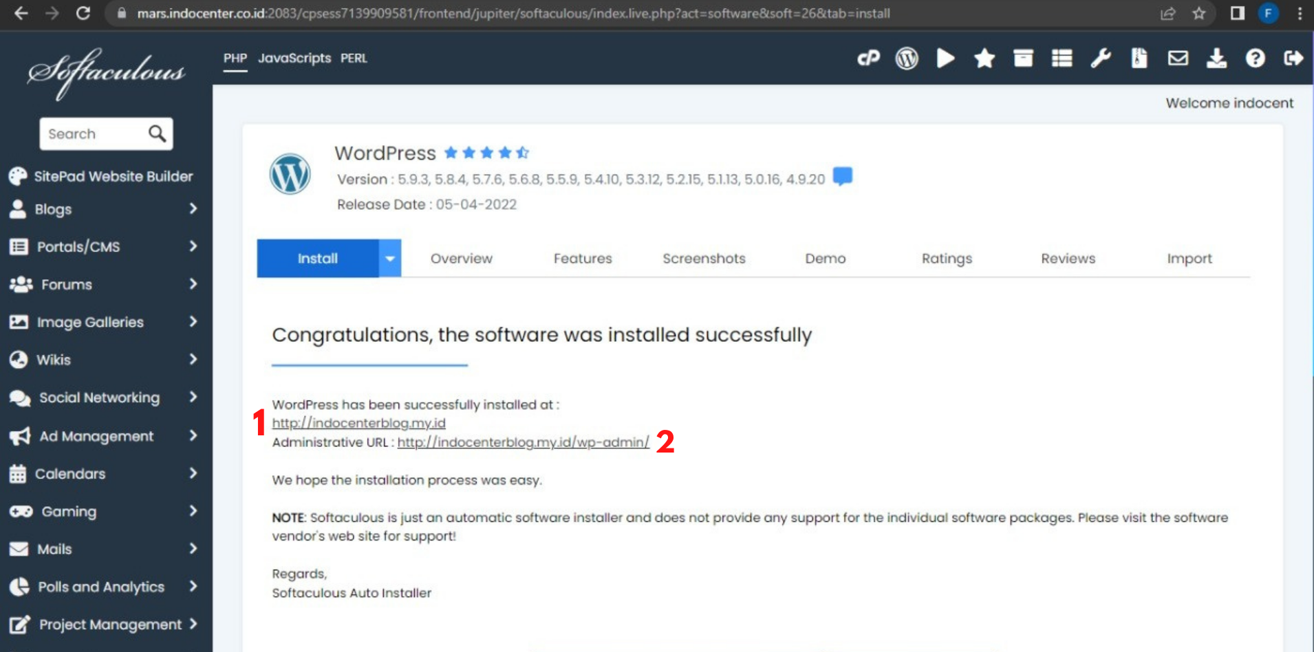Screen dimensions: 1314x652
Task: Click the play Demos icon
Action: pos(946,58)
